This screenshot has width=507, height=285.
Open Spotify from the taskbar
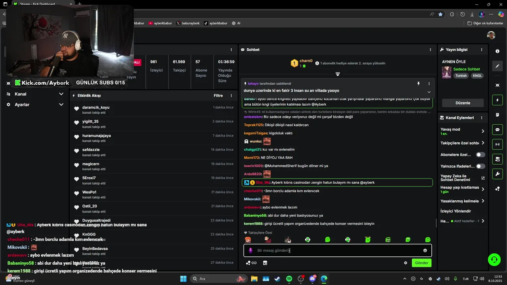click(x=289, y=279)
